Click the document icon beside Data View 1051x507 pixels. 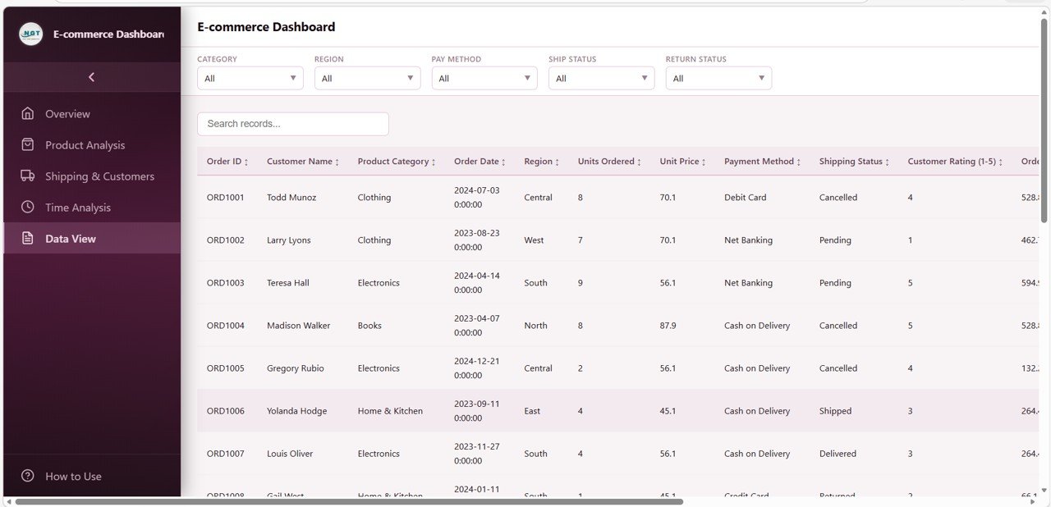[25, 238]
